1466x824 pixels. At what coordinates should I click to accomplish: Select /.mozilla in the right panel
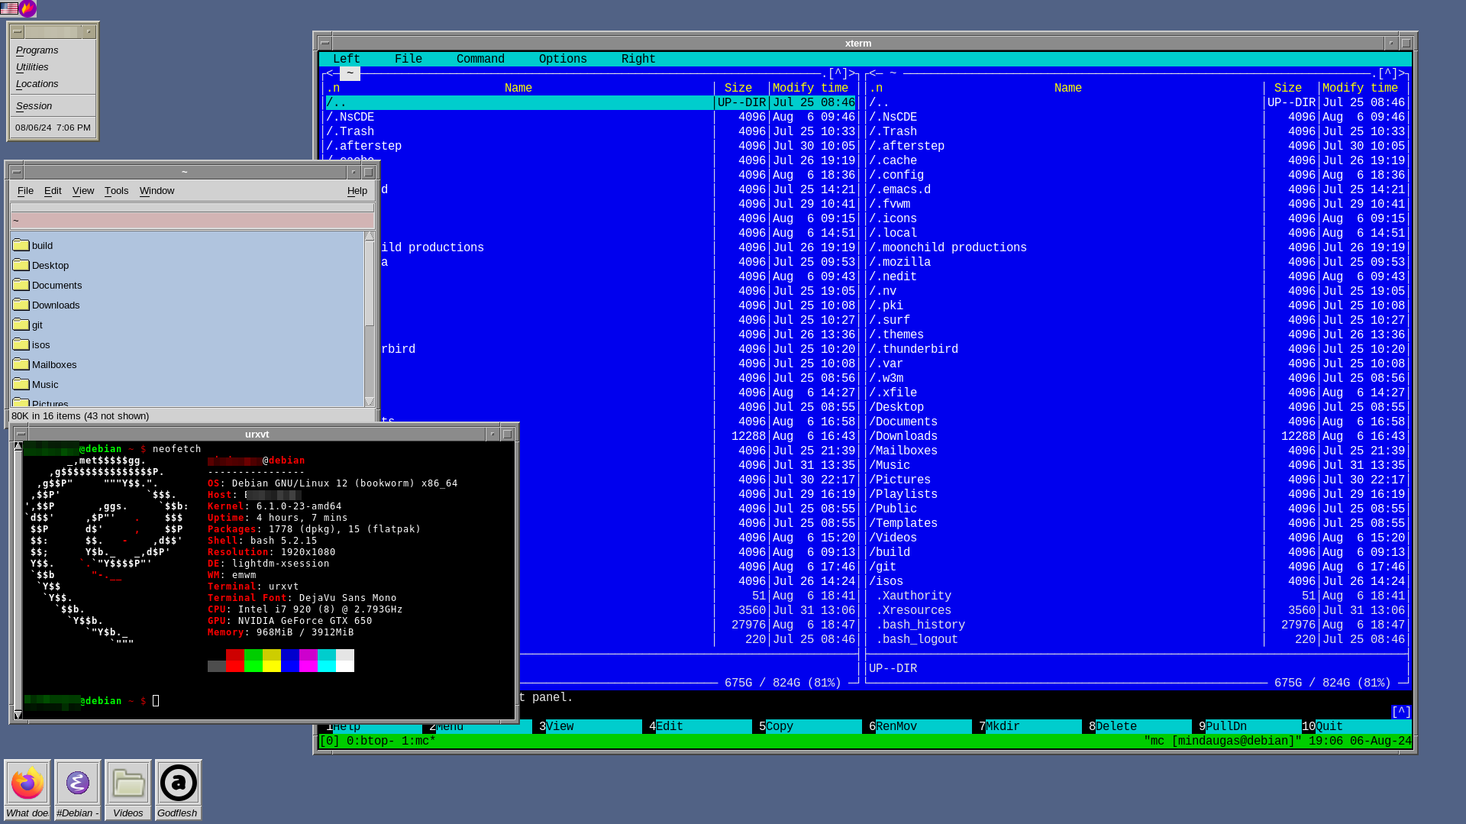point(1138,262)
